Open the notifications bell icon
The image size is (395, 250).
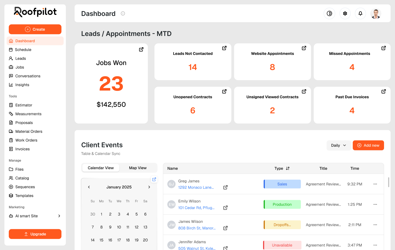coord(360,13)
